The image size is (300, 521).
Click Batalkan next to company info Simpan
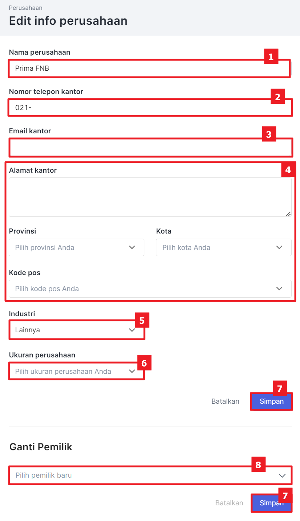tap(225, 401)
